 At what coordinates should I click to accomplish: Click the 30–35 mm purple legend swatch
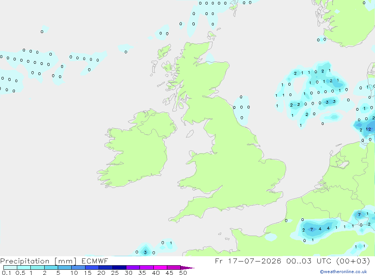(133, 267)
